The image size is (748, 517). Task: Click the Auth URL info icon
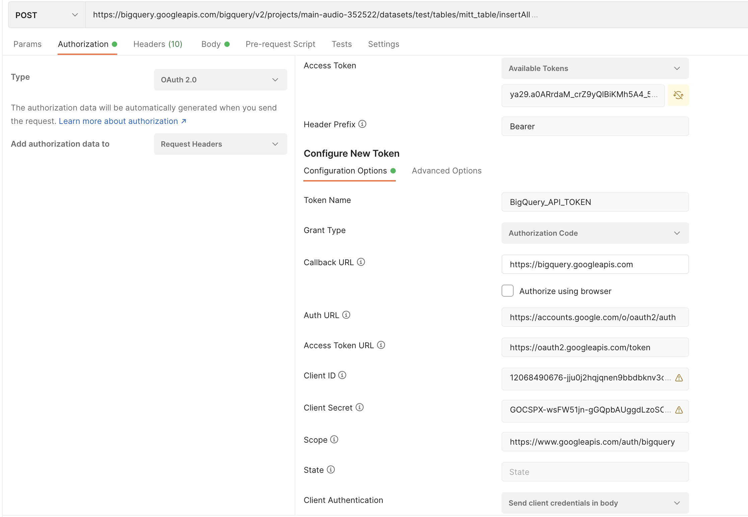(346, 315)
